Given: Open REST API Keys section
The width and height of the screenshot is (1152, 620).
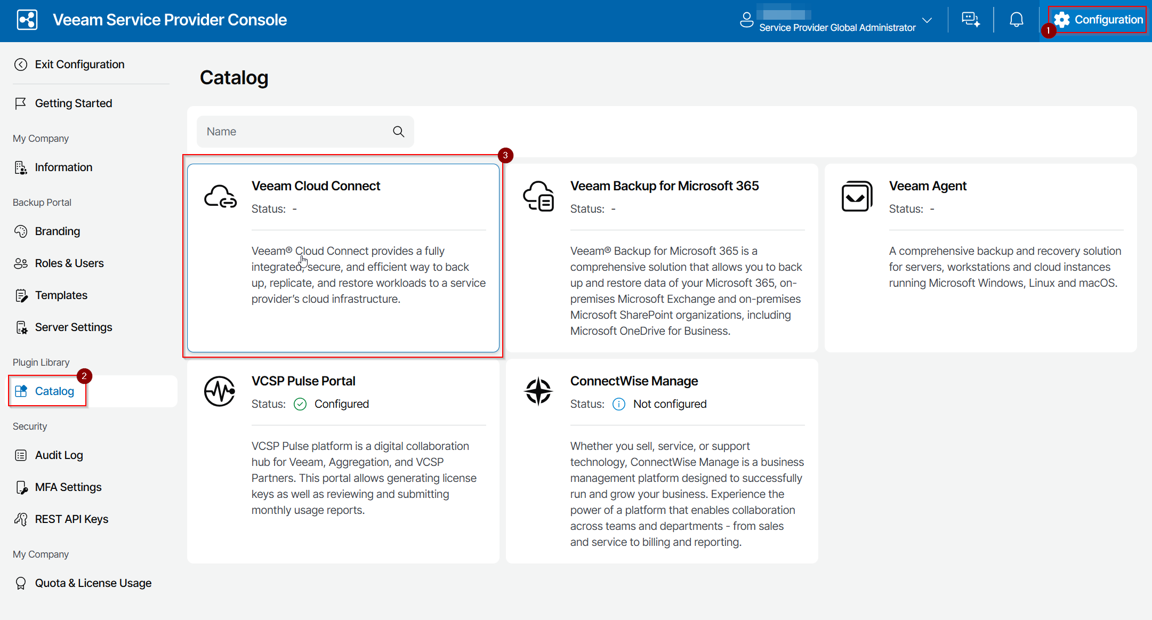Looking at the screenshot, I should coord(71,519).
